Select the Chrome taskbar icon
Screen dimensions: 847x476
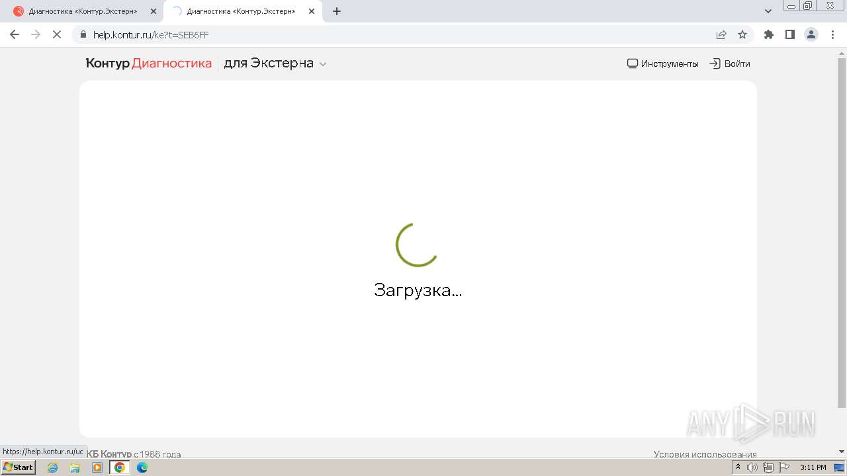point(120,467)
